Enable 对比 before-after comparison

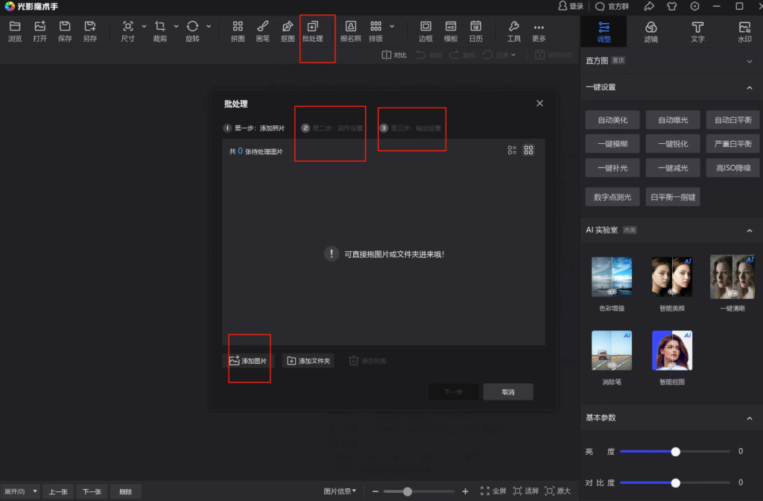(394, 54)
